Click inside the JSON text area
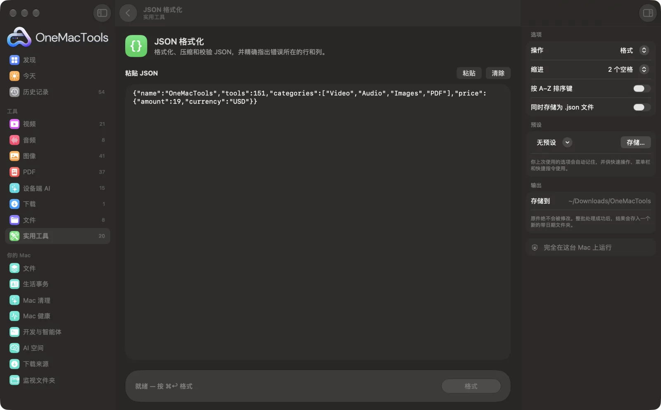This screenshot has width=661, height=410. point(318,222)
